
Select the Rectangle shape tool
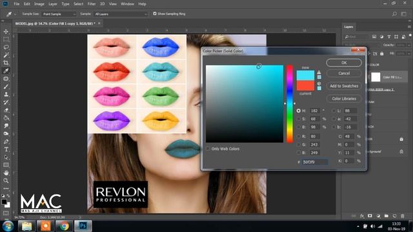(6, 165)
